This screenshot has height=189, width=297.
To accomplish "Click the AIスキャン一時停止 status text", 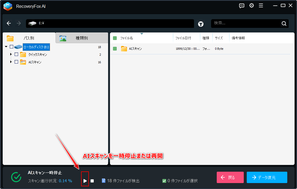I will pyautogui.click(x=45, y=173).
